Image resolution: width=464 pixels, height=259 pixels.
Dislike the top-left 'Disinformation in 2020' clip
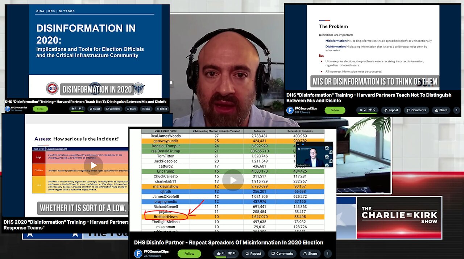[81, 108]
